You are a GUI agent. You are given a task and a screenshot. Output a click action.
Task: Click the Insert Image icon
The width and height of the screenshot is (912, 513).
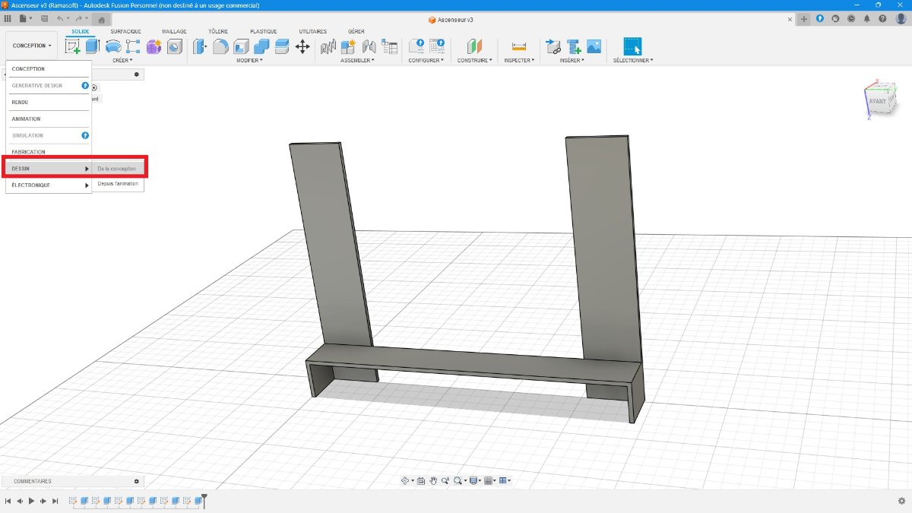(594, 46)
